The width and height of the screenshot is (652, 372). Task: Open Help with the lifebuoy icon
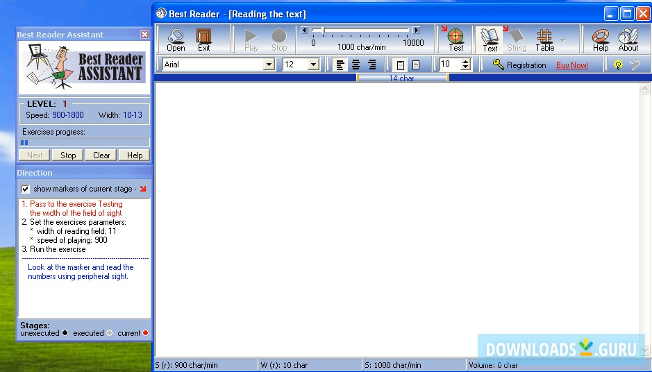601,40
